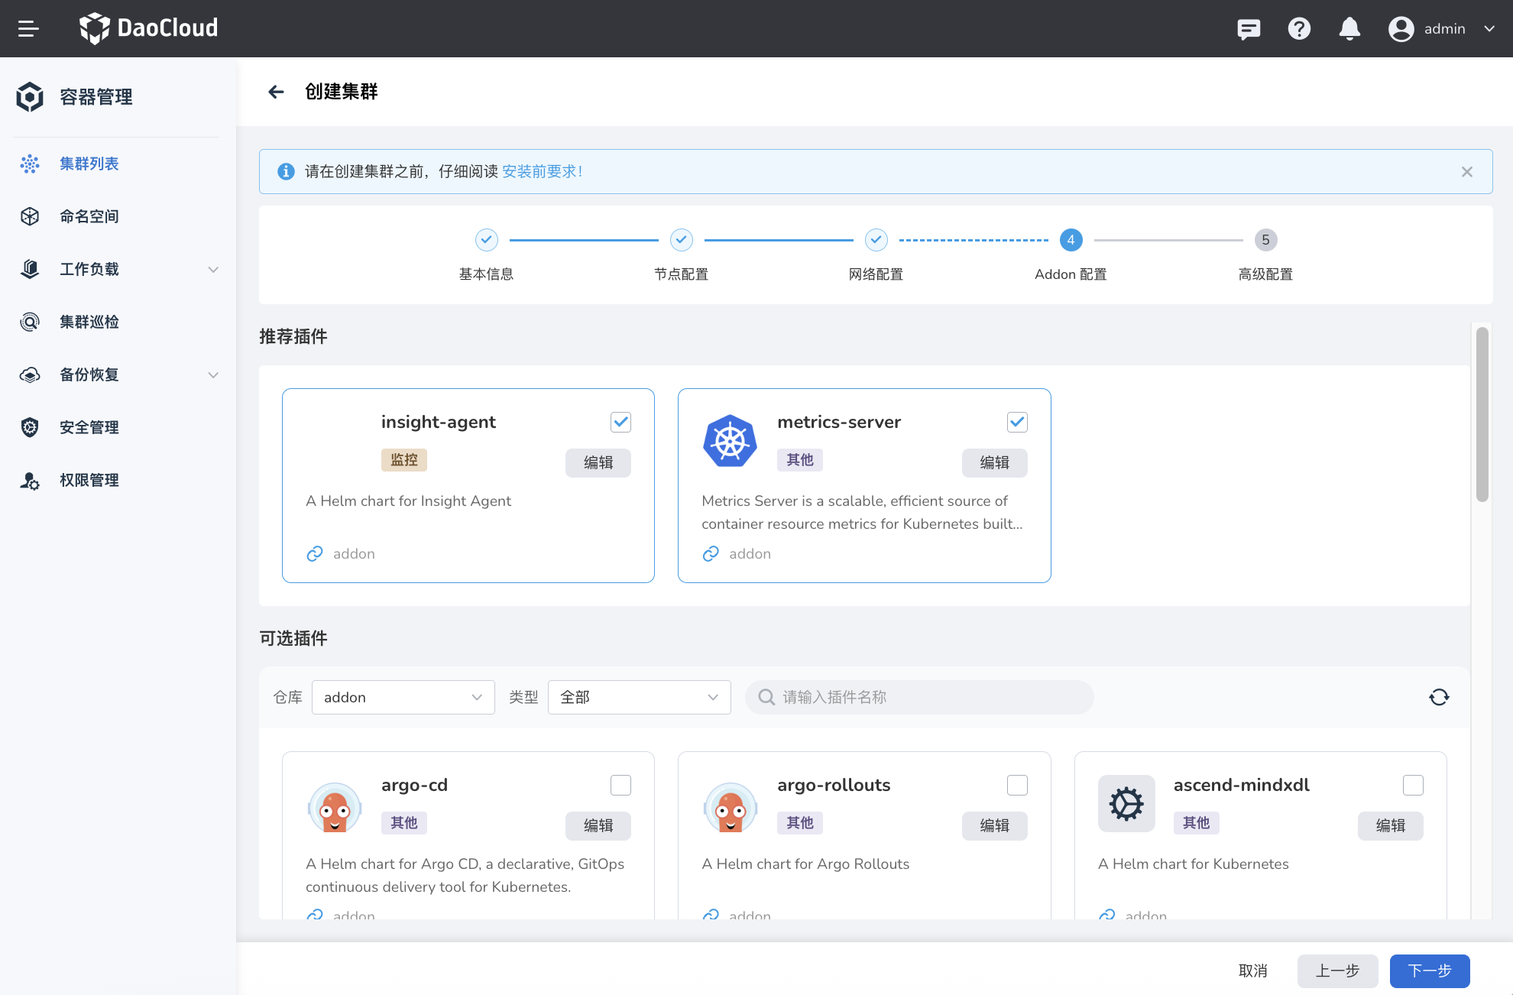Uncheck the metrics-server plugin checkbox

click(x=1016, y=422)
